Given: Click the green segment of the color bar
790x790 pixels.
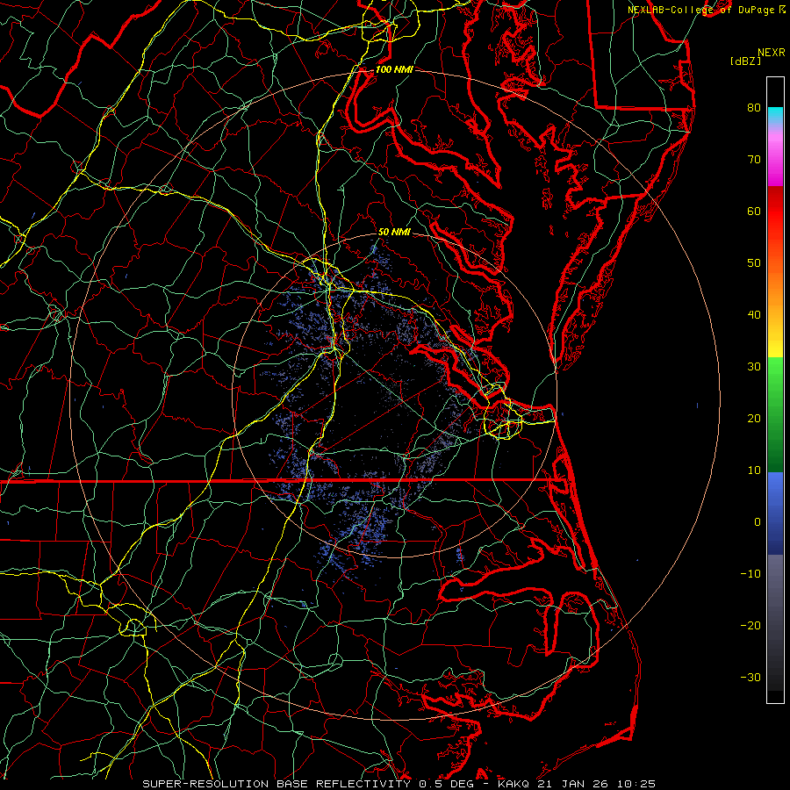Looking at the screenshot, I should point(775,414).
